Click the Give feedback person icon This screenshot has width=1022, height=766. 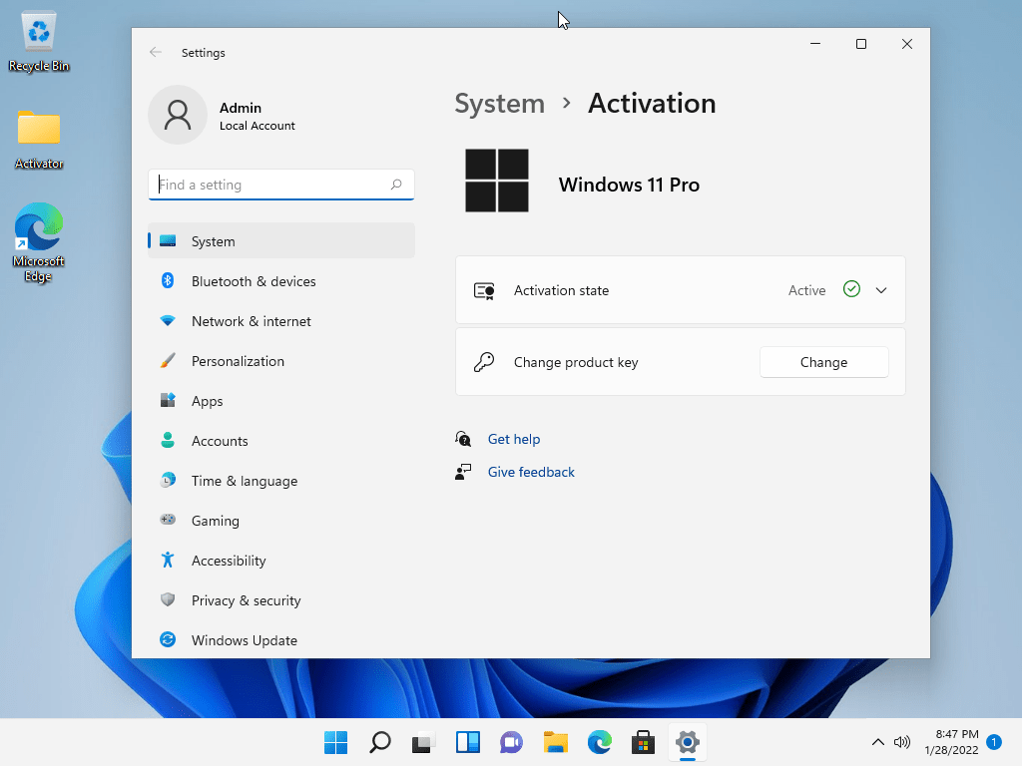tap(463, 472)
